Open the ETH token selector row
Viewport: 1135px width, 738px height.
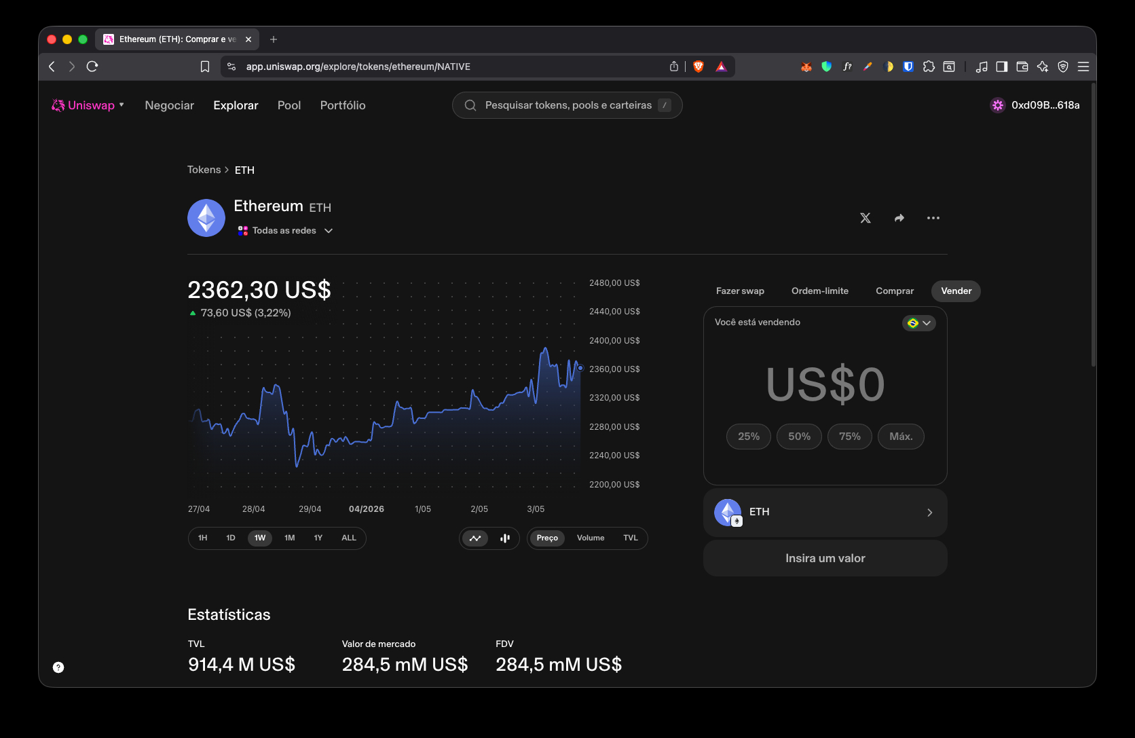[825, 513]
